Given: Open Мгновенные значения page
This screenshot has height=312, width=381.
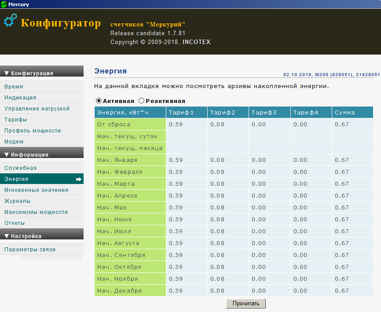Looking at the screenshot, I should click(x=42, y=190).
